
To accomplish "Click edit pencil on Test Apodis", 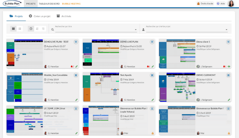I will 153,100.
